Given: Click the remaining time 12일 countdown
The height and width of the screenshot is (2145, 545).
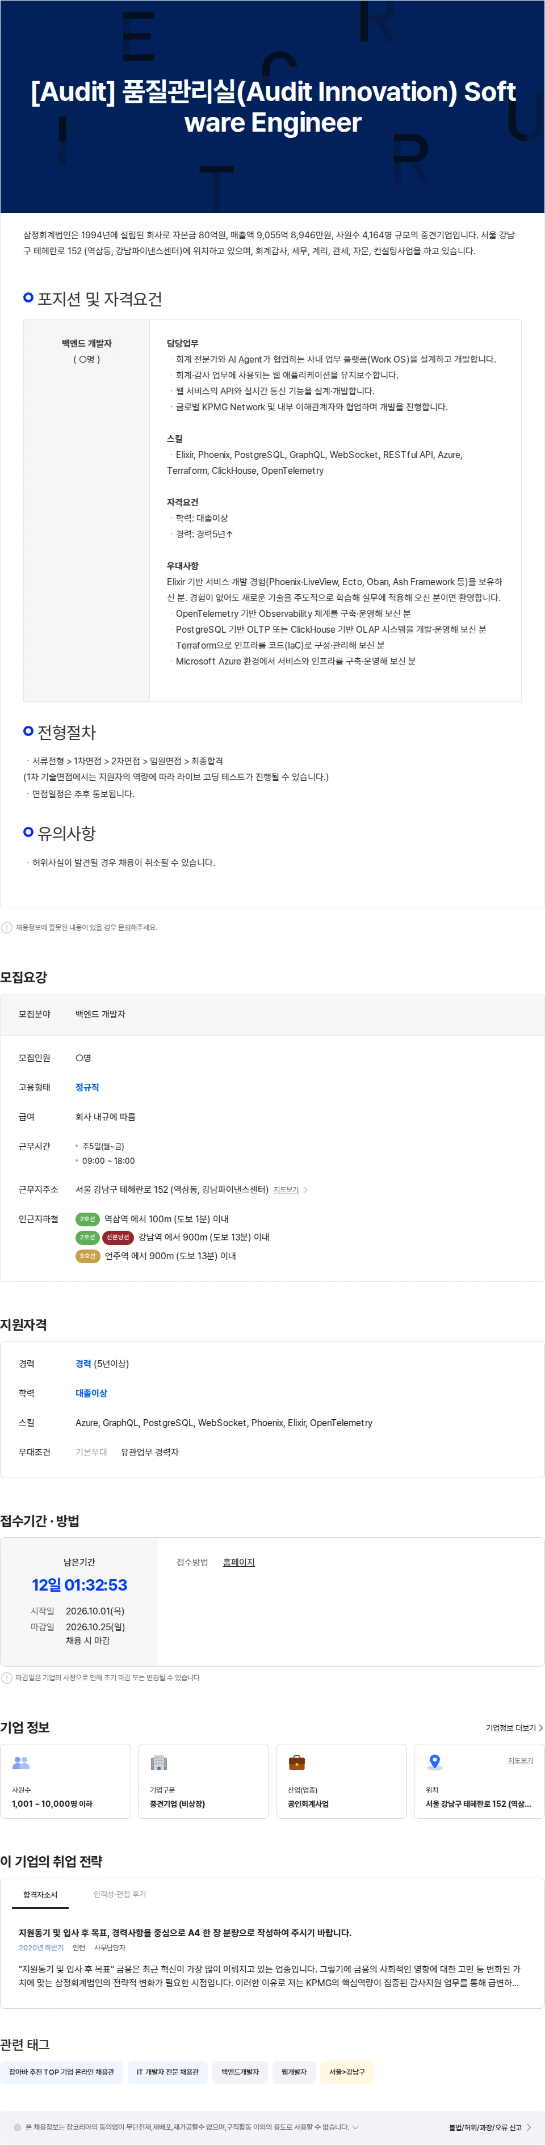Looking at the screenshot, I should tap(79, 1584).
